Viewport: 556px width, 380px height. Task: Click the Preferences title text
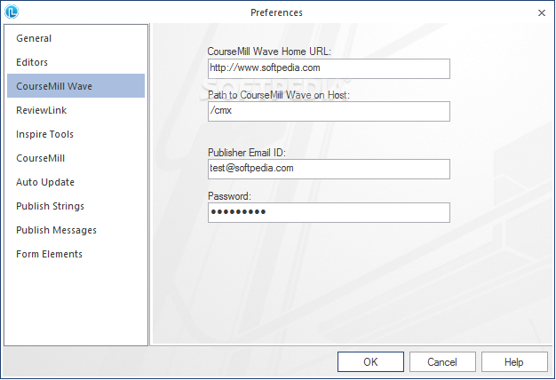(x=276, y=12)
